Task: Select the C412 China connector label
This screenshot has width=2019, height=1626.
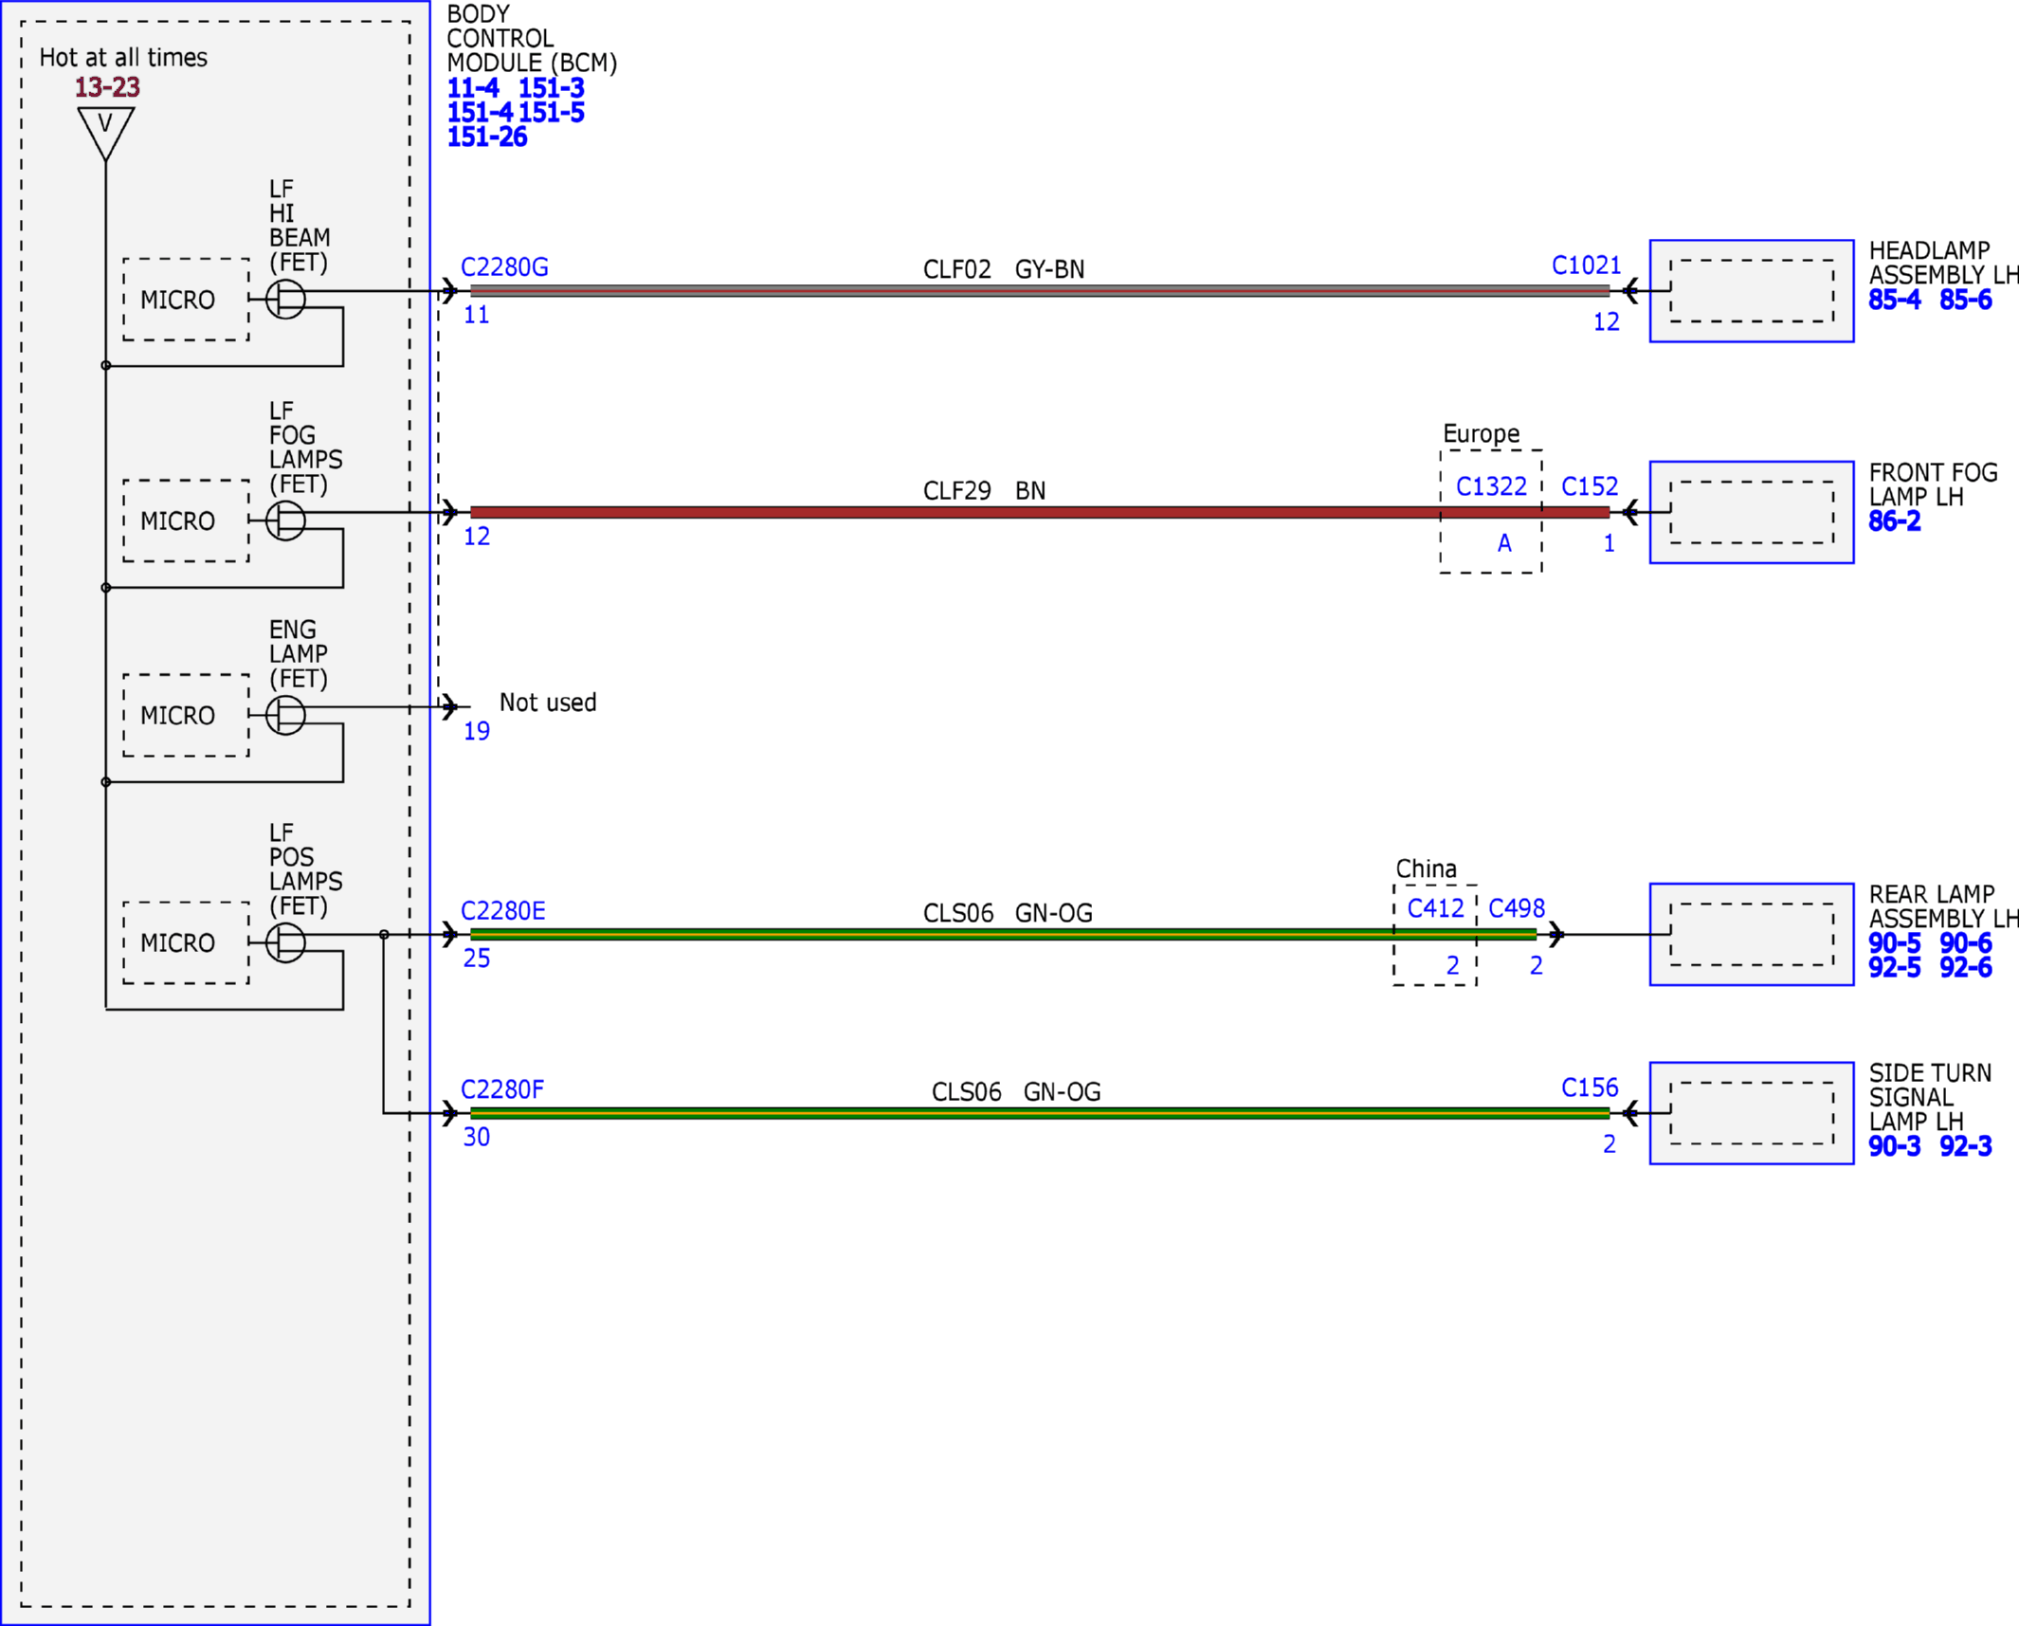Action: (1435, 909)
